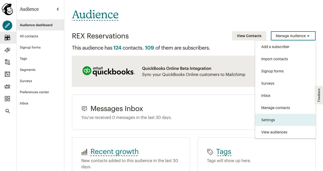
Task: Choose Settings from Manage Audience menu
Action: coord(268,120)
